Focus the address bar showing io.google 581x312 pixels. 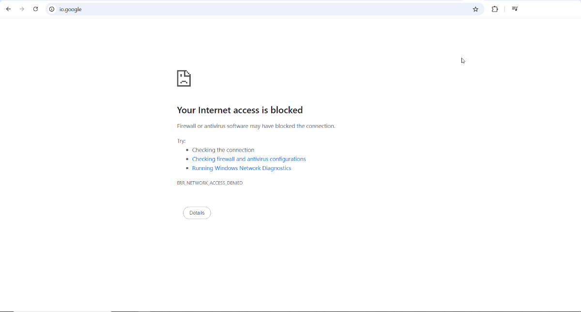(x=242, y=9)
